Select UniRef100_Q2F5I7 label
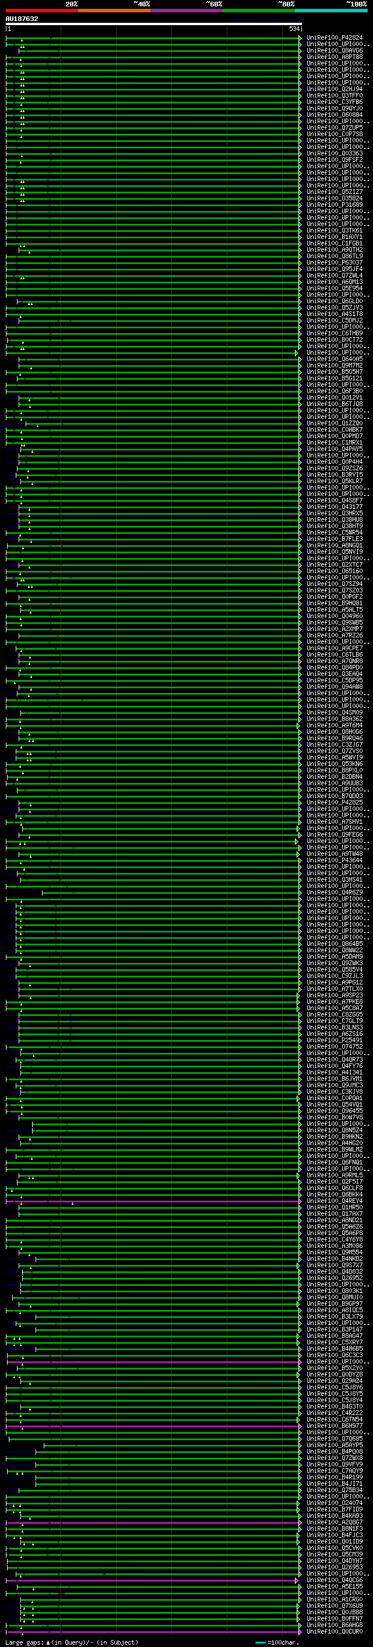Screen dimensions: 373x1647 click(x=335, y=1181)
